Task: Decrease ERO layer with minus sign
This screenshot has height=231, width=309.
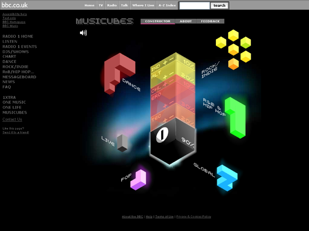Action: (x=171, y=102)
